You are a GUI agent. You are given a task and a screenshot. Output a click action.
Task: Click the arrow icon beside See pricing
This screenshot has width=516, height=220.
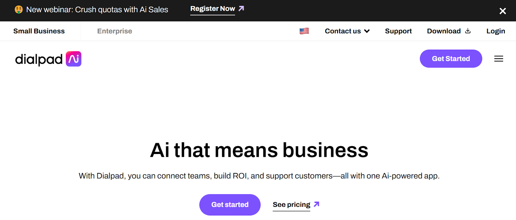click(x=316, y=204)
